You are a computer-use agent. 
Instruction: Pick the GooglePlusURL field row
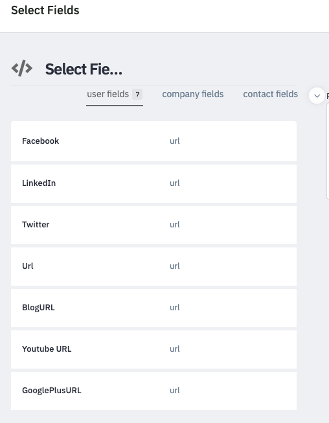(153, 391)
